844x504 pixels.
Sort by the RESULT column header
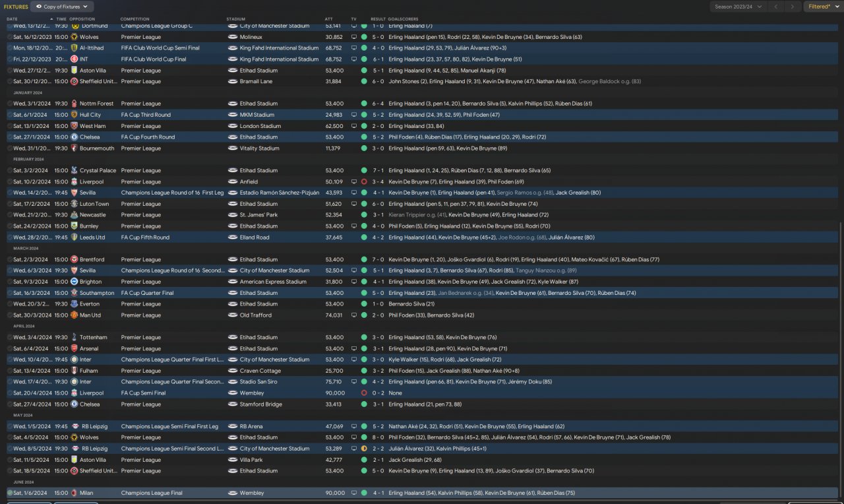378,19
